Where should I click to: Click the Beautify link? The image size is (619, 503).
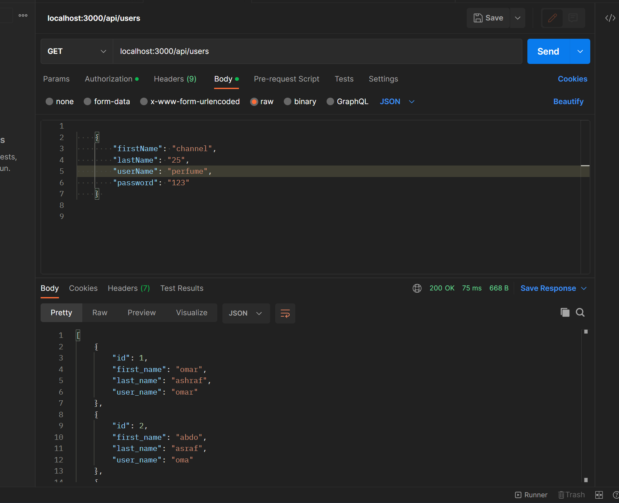pyautogui.click(x=568, y=102)
